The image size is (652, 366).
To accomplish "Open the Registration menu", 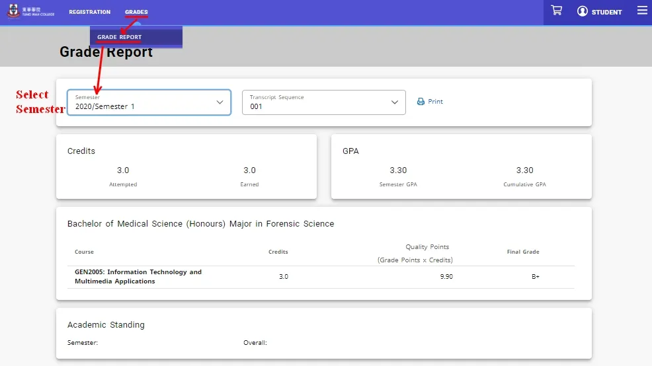I will point(89,12).
